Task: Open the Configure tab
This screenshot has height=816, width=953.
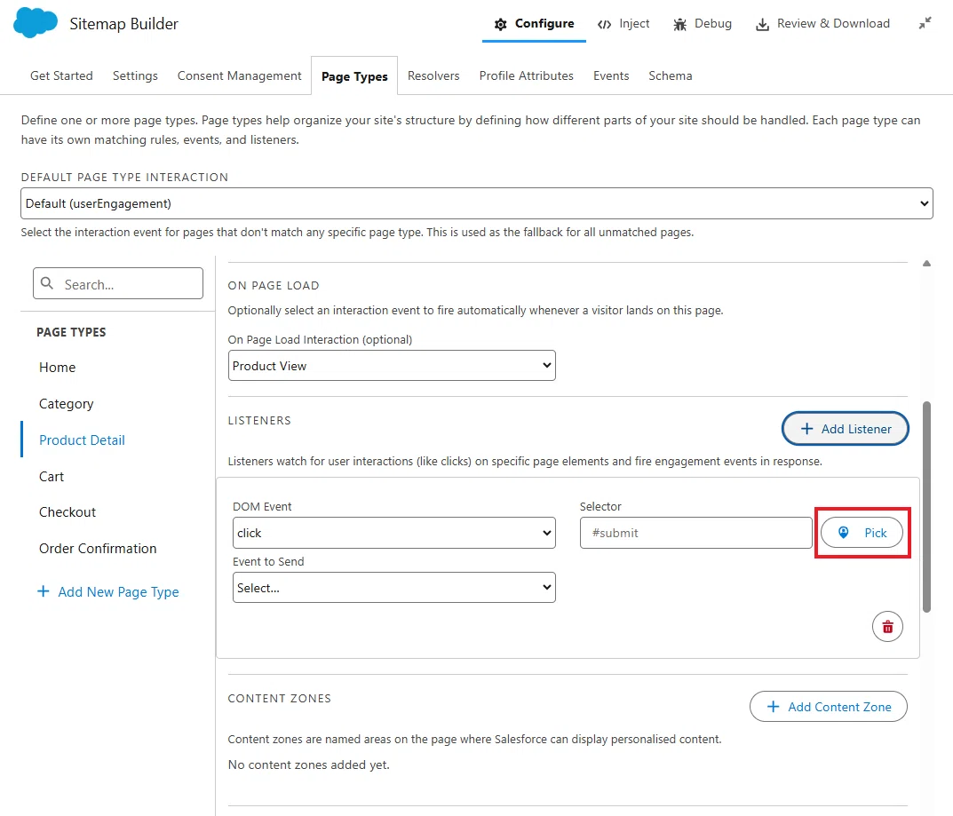Action: click(535, 24)
